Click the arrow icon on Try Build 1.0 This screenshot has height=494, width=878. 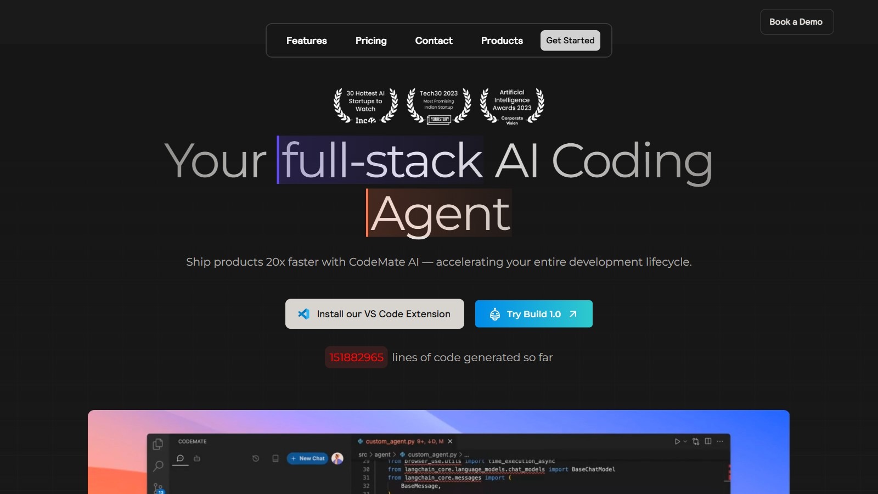[573, 314]
